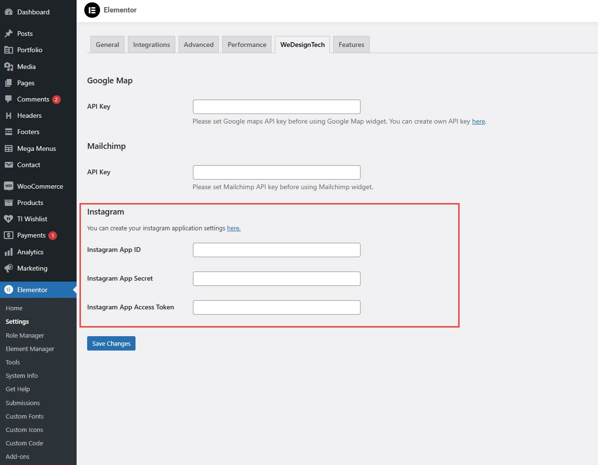Click the WooCommerce sidebar icon
Image resolution: width=598 pixels, height=465 pixels.
tap(9, 186)
